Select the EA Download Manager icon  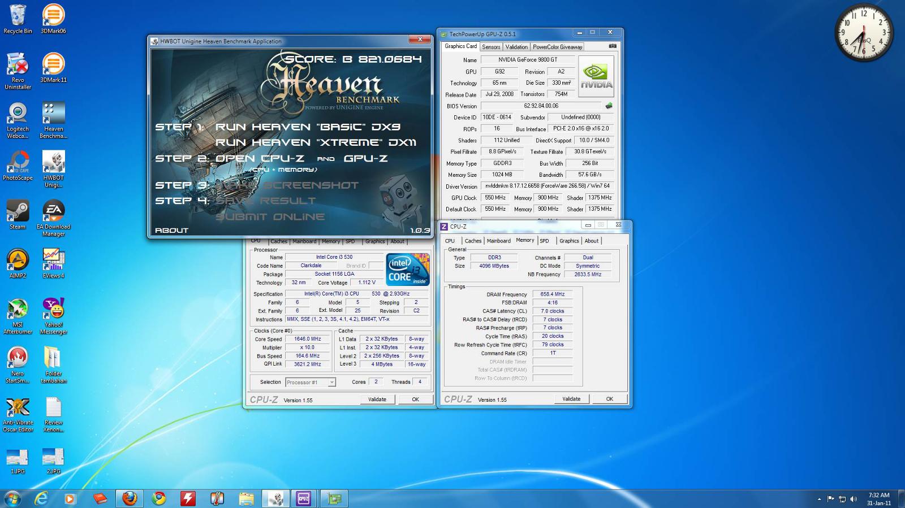point(53,218)
